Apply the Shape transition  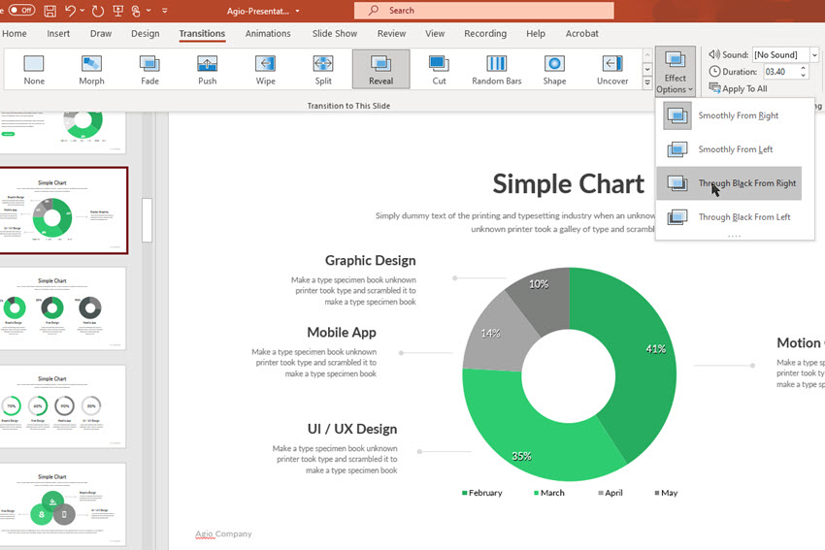[554, 70]
